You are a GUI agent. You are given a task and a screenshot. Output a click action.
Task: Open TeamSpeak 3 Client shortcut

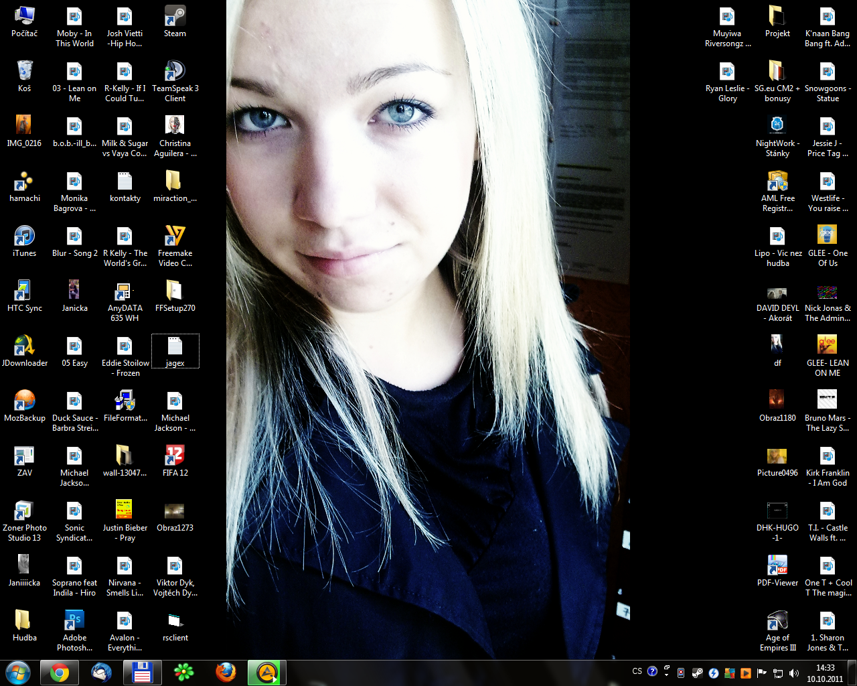point(175,81)
